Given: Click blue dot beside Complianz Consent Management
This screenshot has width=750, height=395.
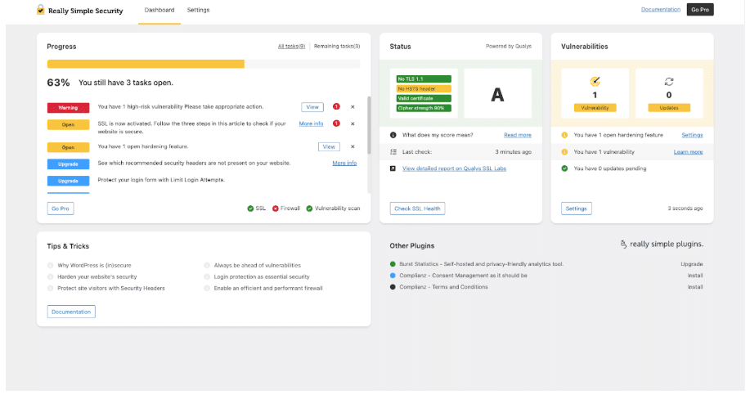Looking at the screenshot, I should [x=393, y=276].
